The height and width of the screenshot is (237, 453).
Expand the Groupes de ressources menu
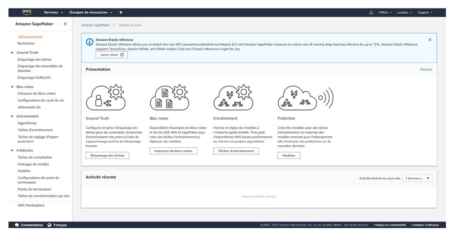click(x=91, y=12)
